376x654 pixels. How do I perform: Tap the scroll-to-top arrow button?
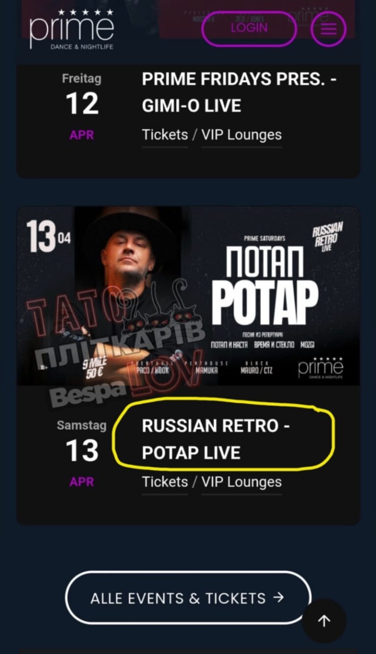324,621
